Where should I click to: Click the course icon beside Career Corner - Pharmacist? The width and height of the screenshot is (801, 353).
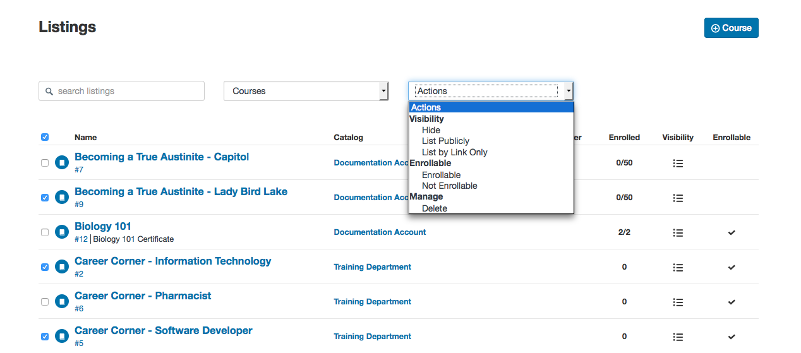61,302
